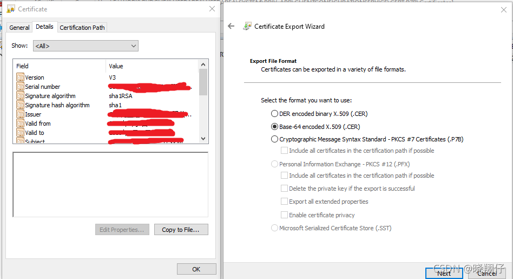
Task: Close the Certificate Export Wizard window
Action: pyautogui.click(x=504, y=10)
